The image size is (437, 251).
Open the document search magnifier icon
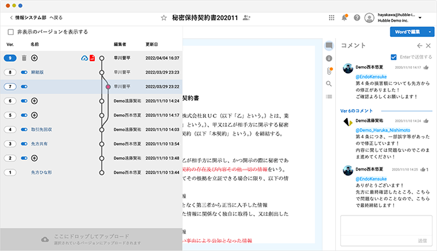[328, 84]
